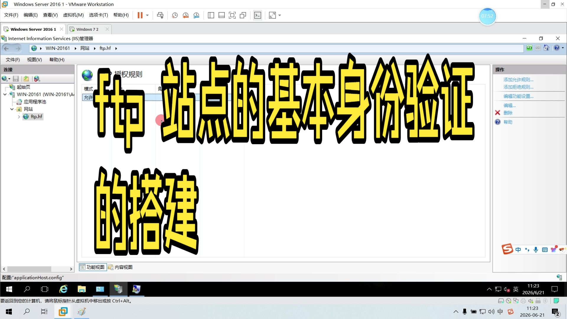Click the 模式 column header
Viewport: 567px width, 319px height.
pyautogui.click(x=88, y=89)
